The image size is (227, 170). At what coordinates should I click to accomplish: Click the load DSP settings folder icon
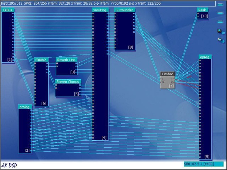pyautogui.click(x=221, y=40)
